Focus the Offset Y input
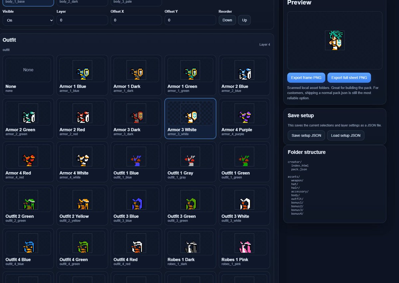This screenshot has height=283, width=399. (190, 20)
